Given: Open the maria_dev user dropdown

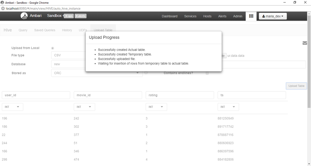Looking at the screenshot, I should click(x=273, y=16).
